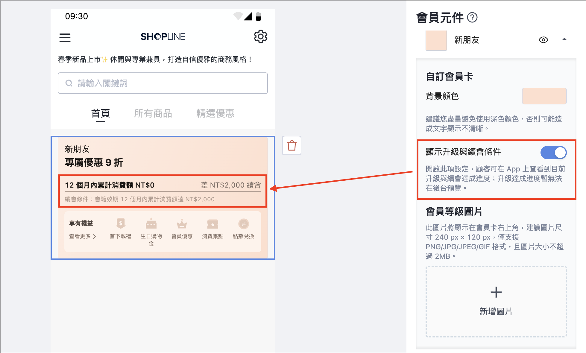Open the 背景顏色 color picker

coord(544,96)
